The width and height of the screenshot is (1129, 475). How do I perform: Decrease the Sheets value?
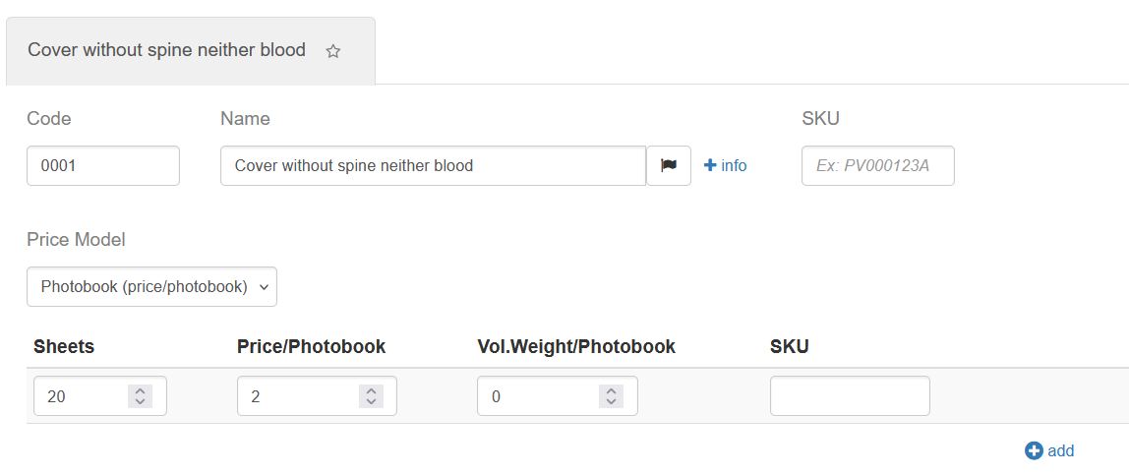pos(140,401)
